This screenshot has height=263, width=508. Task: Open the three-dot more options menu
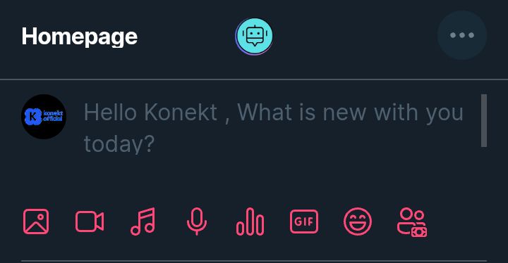pos(462,35)
